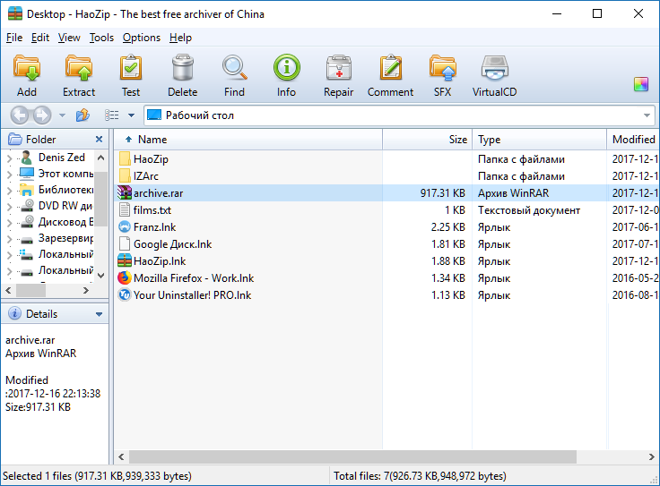Image resolution: width=660 pixels, height=486 pixels.
Task: Expand the Зарезервировано tree node
Action: point(10,239)
